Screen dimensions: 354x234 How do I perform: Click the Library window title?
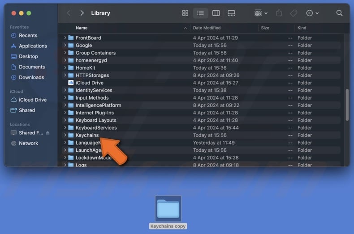coord(100,13)
